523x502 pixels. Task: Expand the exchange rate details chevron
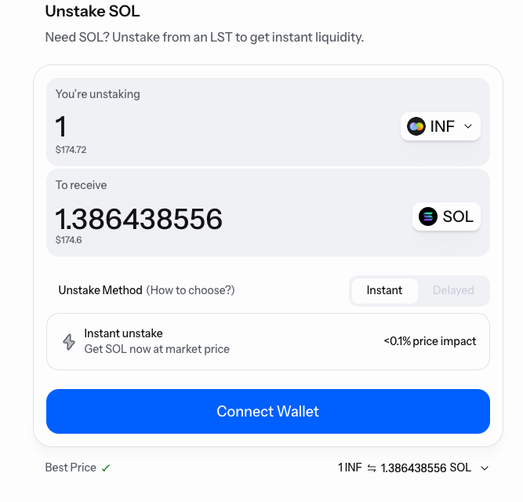coord(485,468)
